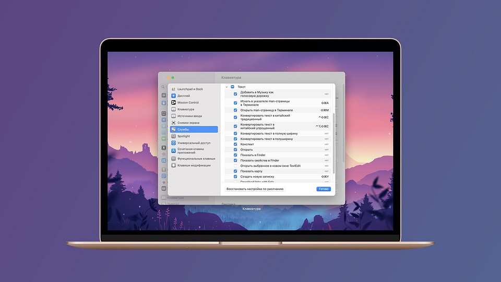Click the ⇧⌘Y shortcut for Создать новую записку
This screenshot has height=282, width=501.
(x=325, y=177)
